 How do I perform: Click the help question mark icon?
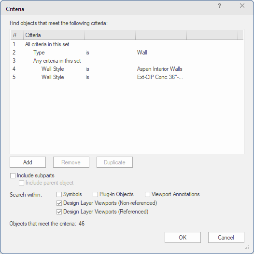[219, 6]
